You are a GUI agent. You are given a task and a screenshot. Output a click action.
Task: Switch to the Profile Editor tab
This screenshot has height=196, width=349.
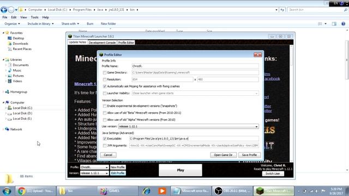point(126,42)
